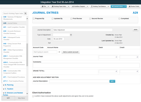Tick the Completed checkbox
This screenshot has width=141, height=102.
tap(119, 19)
